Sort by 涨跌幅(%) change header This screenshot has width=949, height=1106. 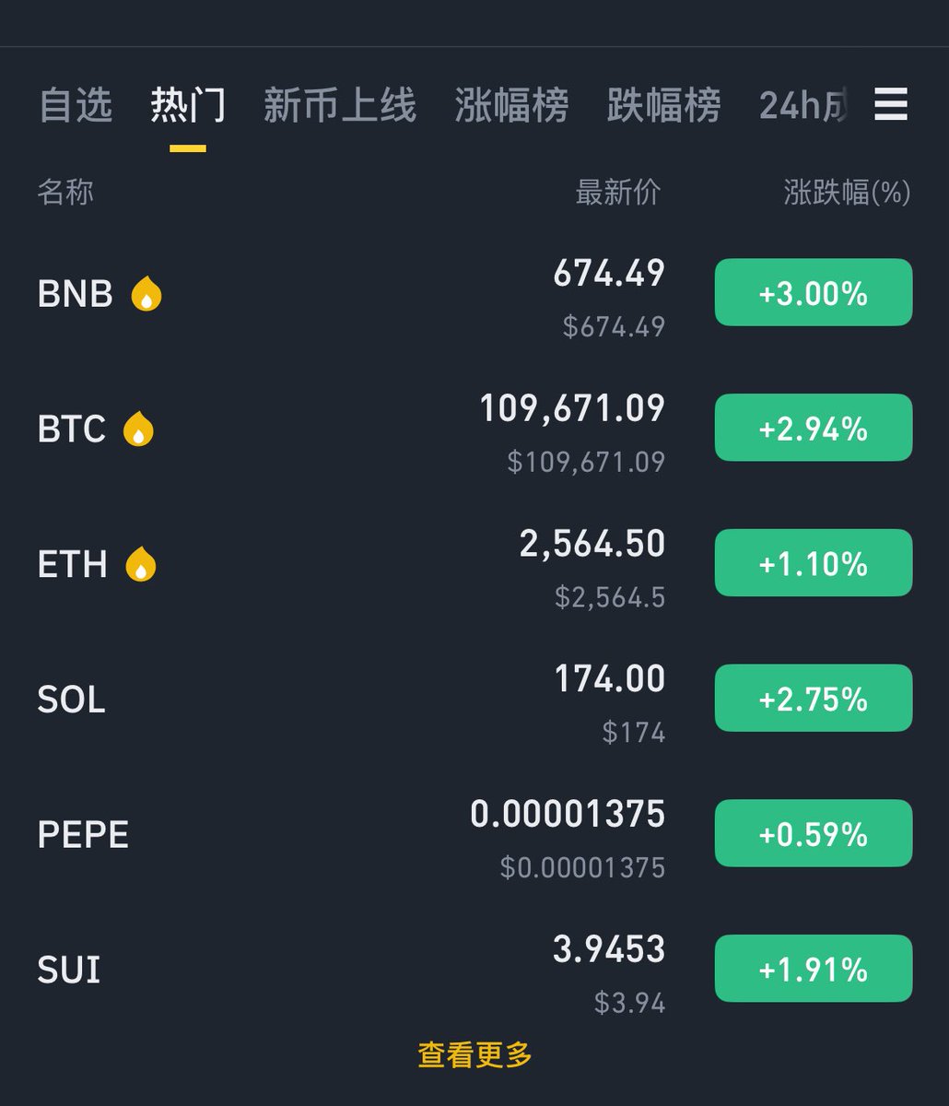847,193
